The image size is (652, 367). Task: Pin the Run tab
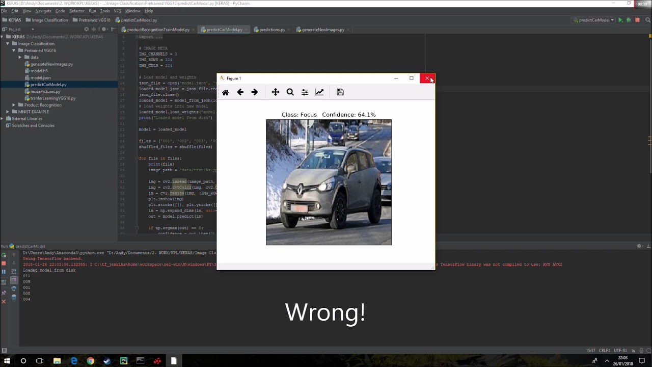pos(4,293)
